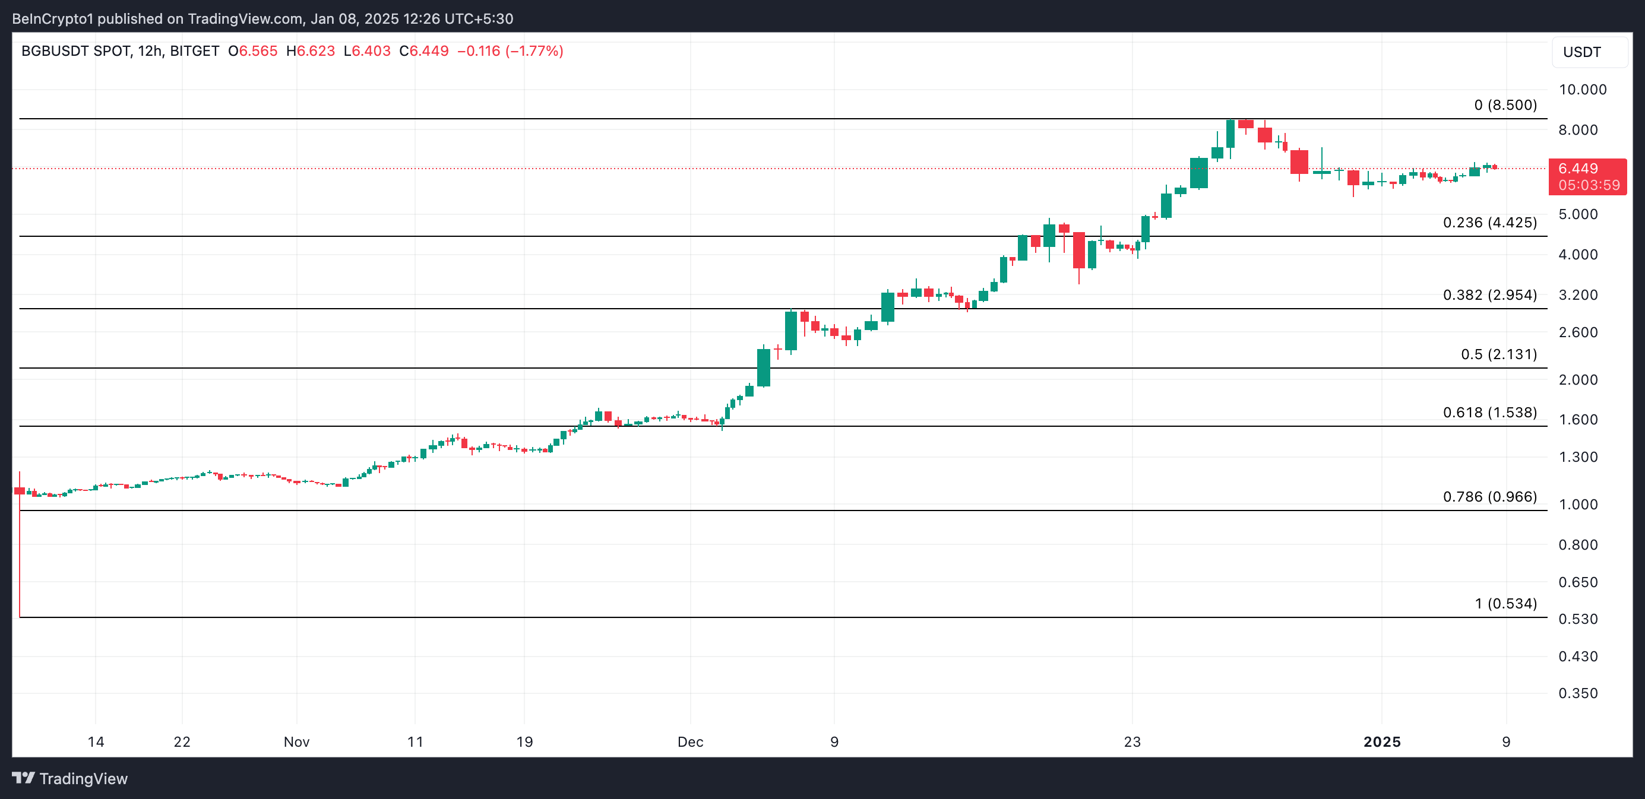Image resolution: width=1645 pixels, height=799 pixels.
Task: Click the red 6.449 current price label
Action: point(1577,169)
